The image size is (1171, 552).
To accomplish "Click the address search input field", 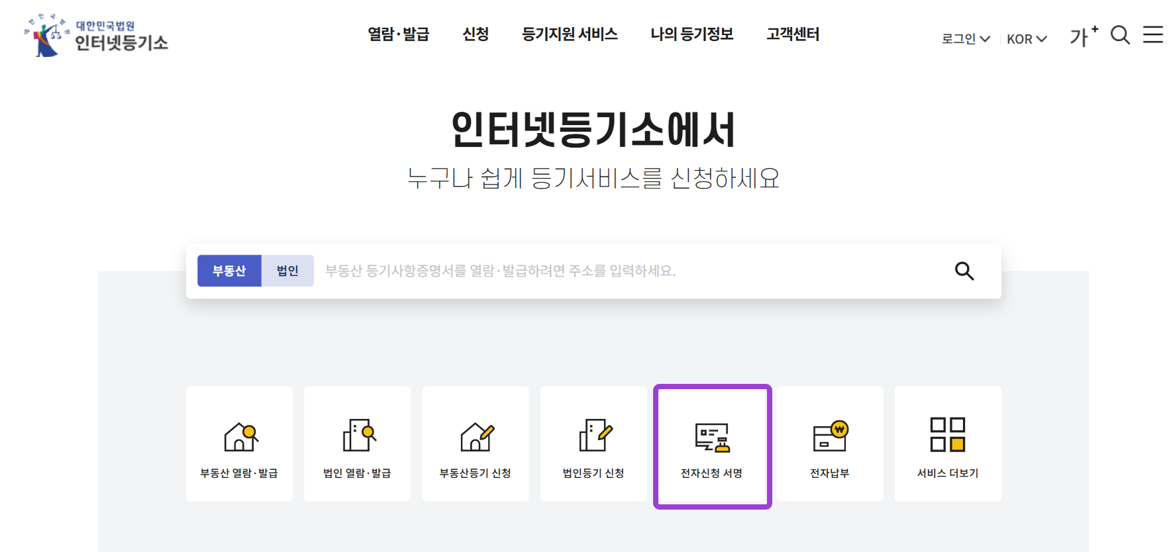I will [x=629, y=271].
